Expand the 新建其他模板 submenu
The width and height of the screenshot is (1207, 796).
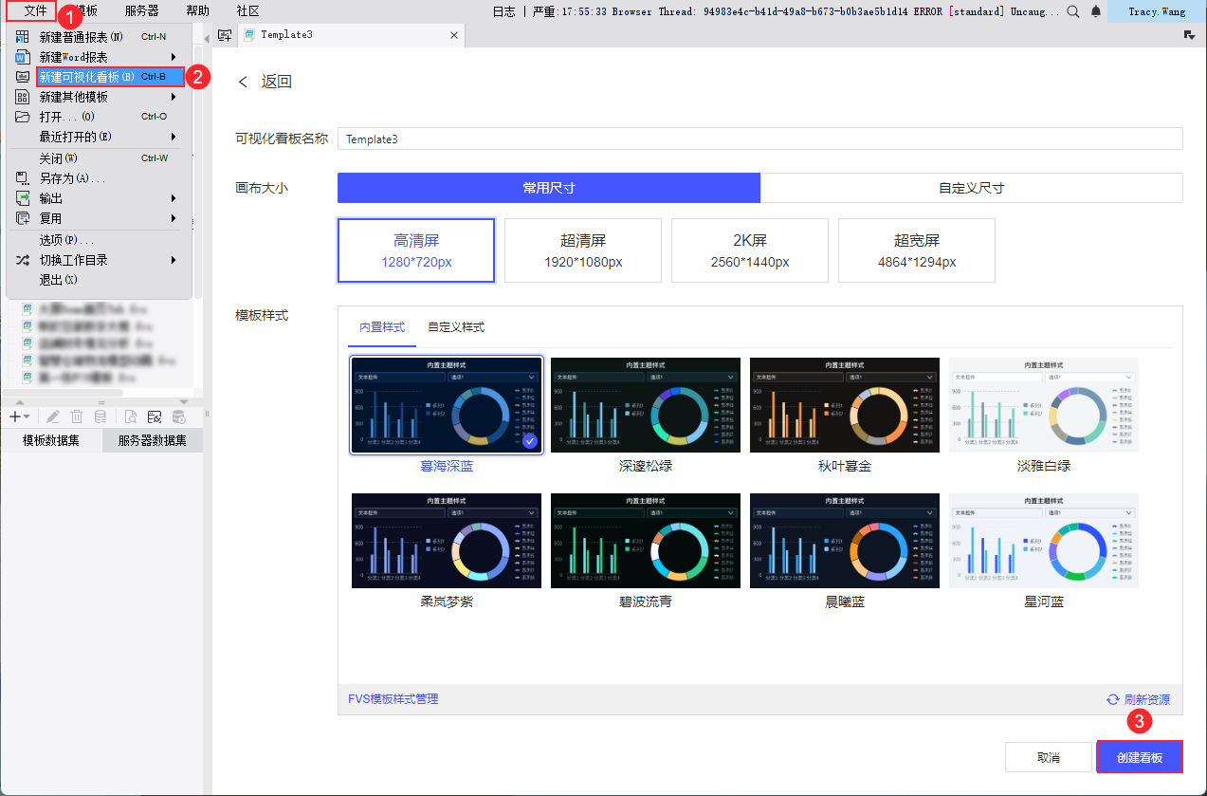(x=174, y=97)
